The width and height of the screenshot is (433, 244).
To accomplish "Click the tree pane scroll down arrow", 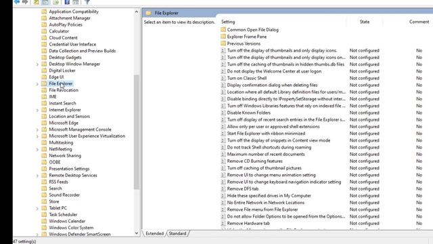I will click(137, 233).
